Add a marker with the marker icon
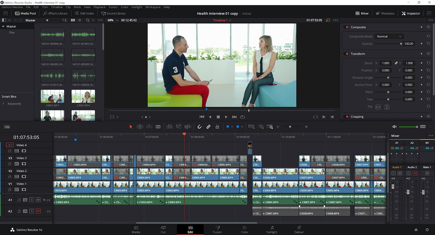 click(238, 127)
